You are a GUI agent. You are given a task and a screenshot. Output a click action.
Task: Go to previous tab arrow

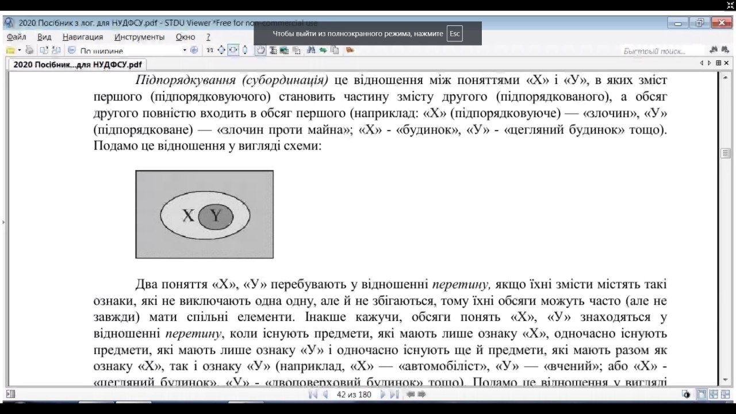coord(701,63)
